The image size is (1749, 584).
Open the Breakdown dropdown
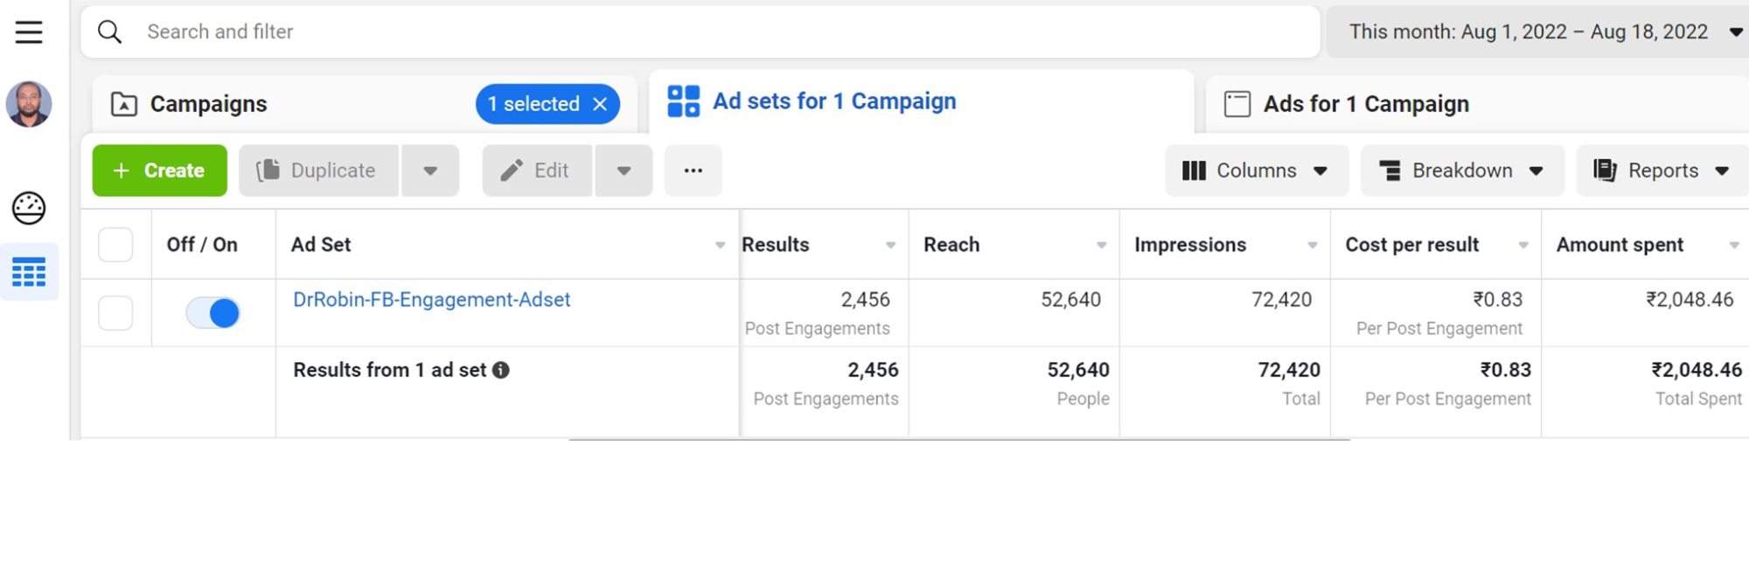pos(1461,170)
